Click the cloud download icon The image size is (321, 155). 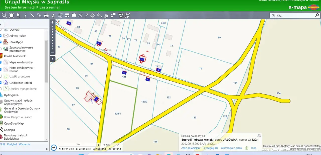(93, 15)
